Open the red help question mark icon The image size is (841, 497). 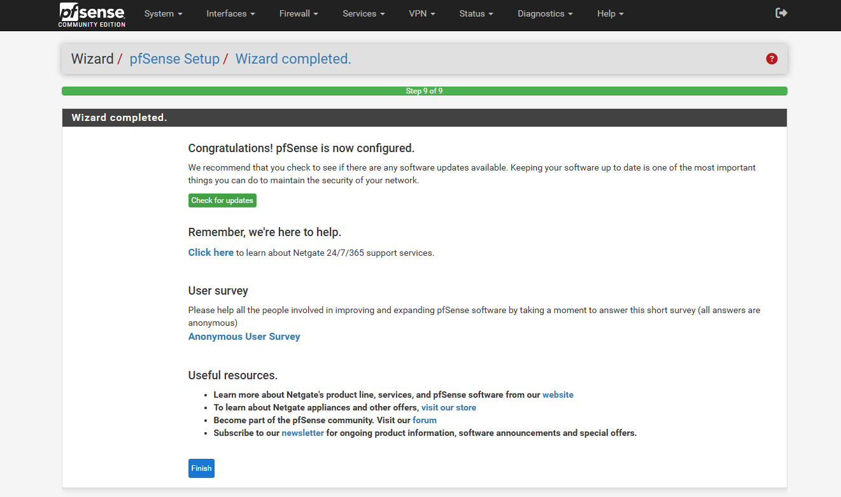(x=772, y=59)
